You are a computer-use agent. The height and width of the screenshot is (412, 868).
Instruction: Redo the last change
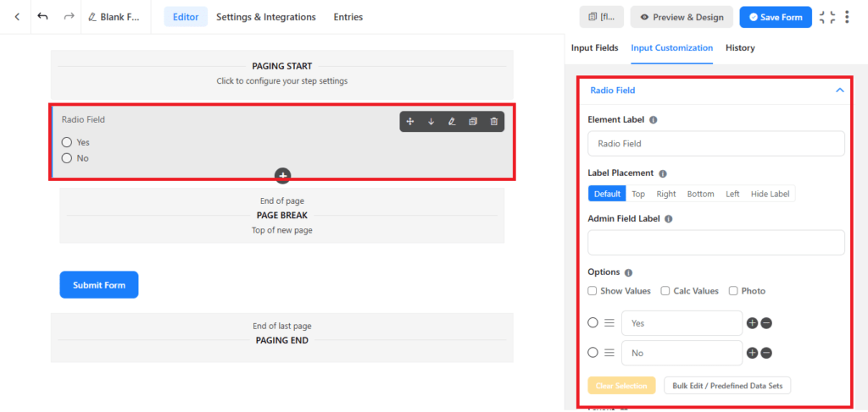(x=69, y=17)
